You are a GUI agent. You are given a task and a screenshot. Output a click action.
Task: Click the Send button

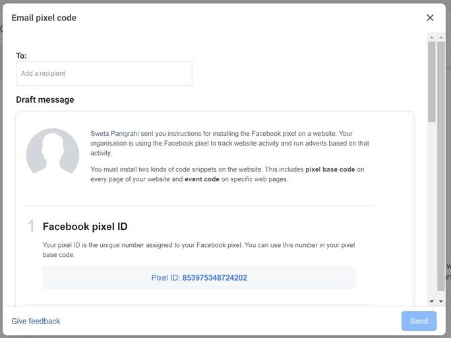[x=419, y=321]
